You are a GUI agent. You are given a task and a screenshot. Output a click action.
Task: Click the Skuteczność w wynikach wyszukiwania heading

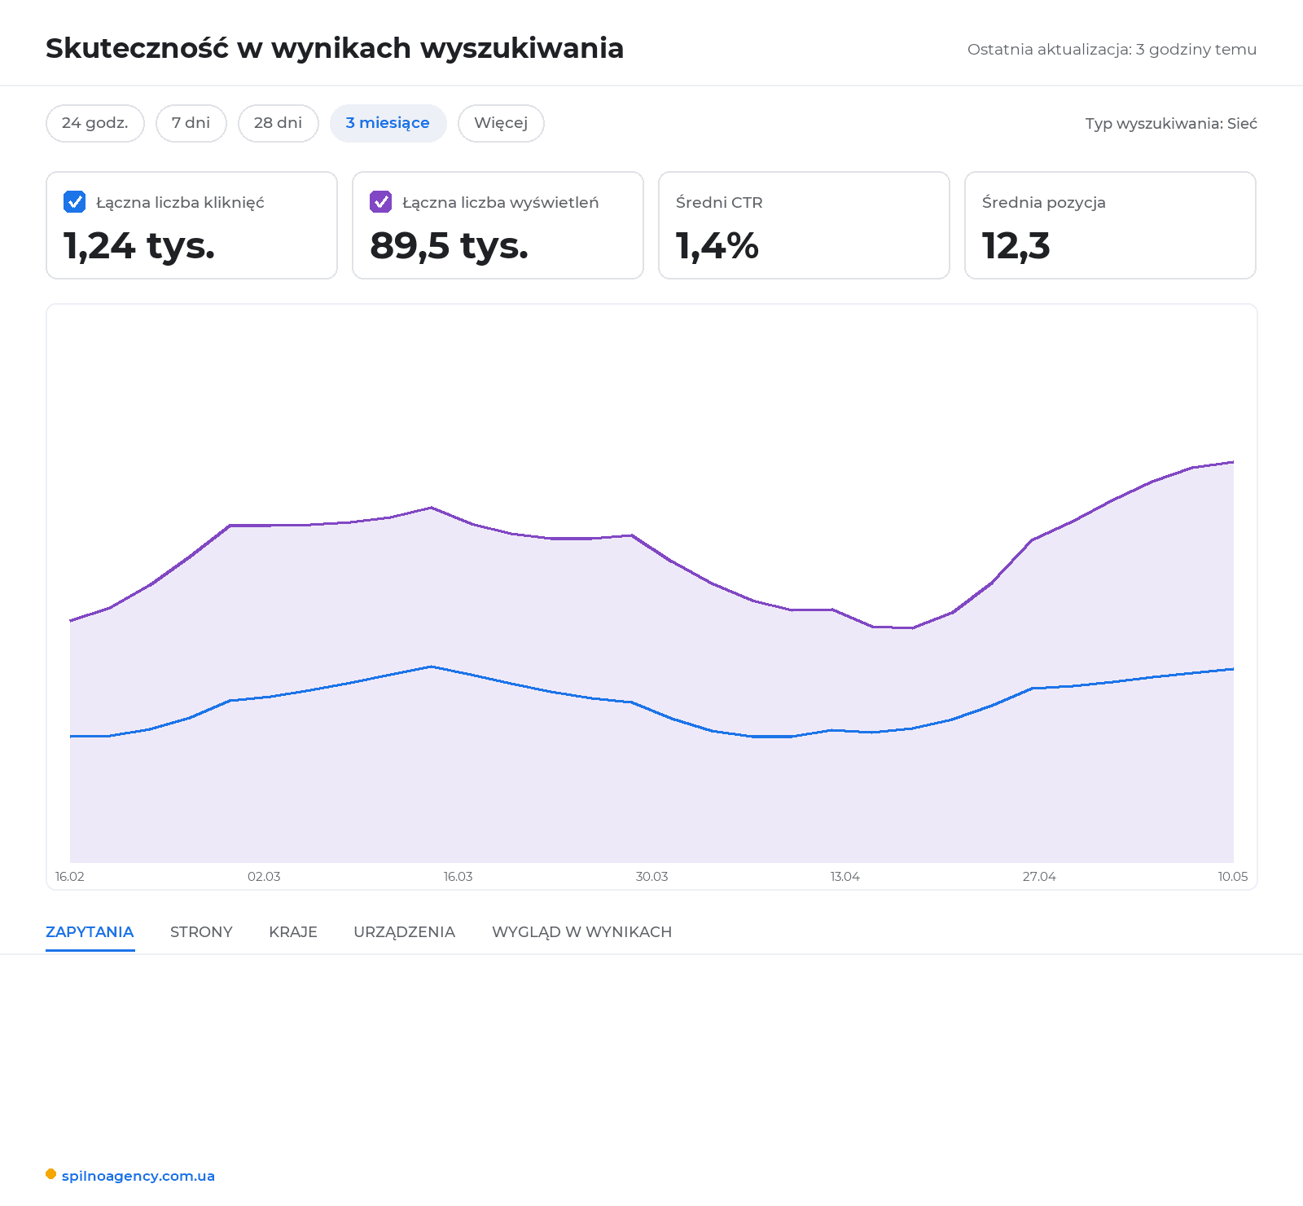pyautogui.click(x=335, y=48)
